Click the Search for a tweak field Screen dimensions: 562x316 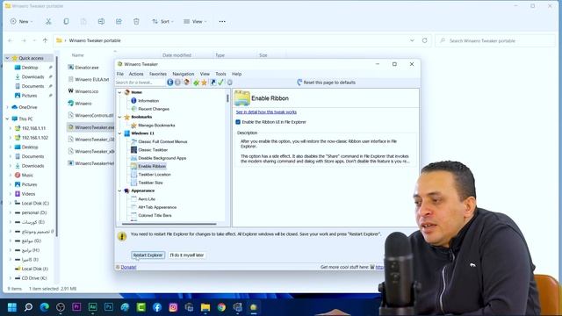point(140,83)
